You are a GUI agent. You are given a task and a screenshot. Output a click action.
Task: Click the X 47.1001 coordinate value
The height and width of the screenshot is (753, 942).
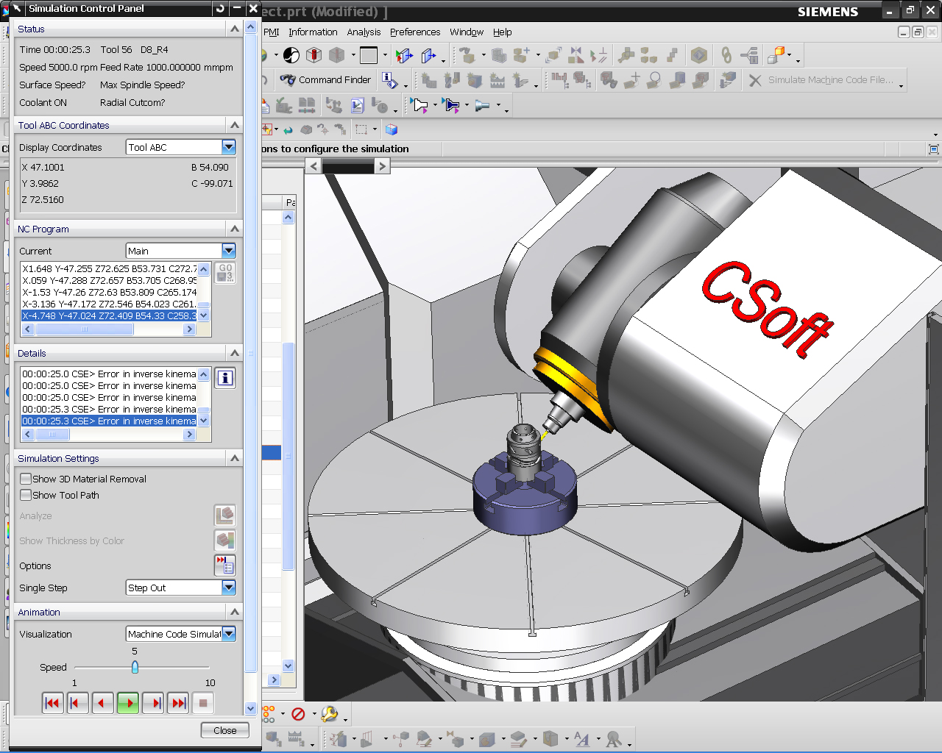point(43,167)
